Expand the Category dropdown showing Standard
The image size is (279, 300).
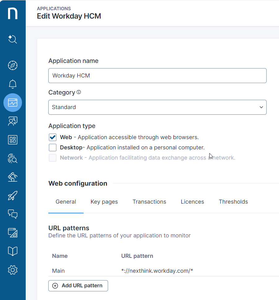157,107
